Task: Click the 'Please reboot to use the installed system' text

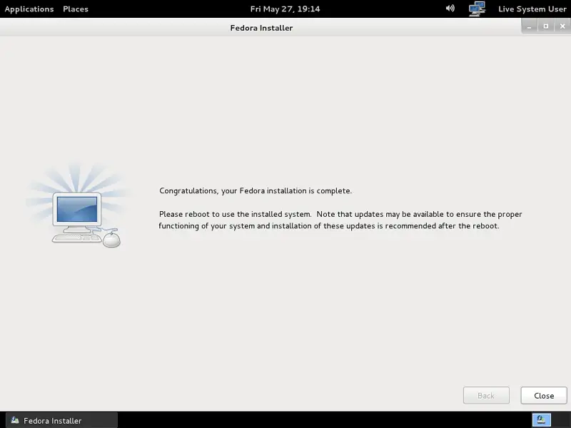Action: tap(235, 214)
